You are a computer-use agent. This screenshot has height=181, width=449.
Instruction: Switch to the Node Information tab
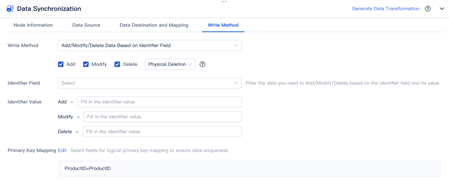tap(33, 25)
